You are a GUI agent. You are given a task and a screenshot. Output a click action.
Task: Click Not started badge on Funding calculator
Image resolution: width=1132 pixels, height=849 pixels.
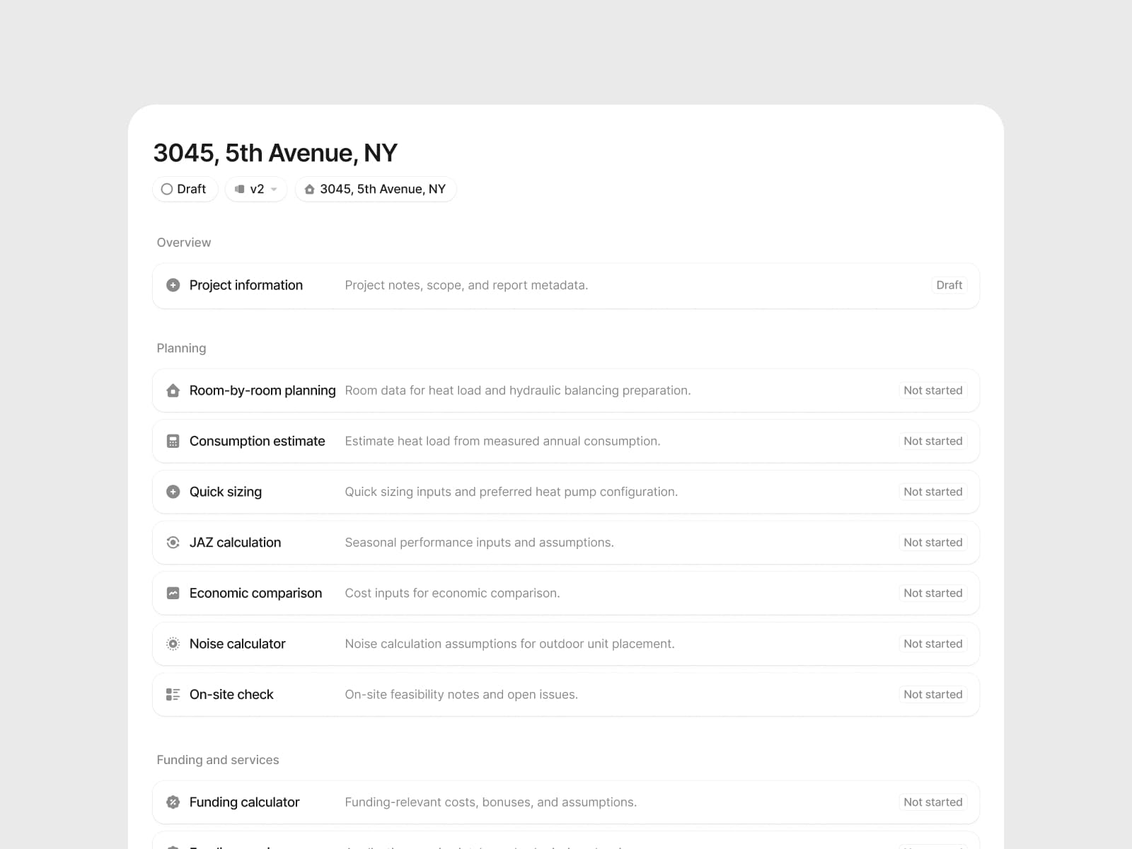pyautogui.click(x=932, y=802)
